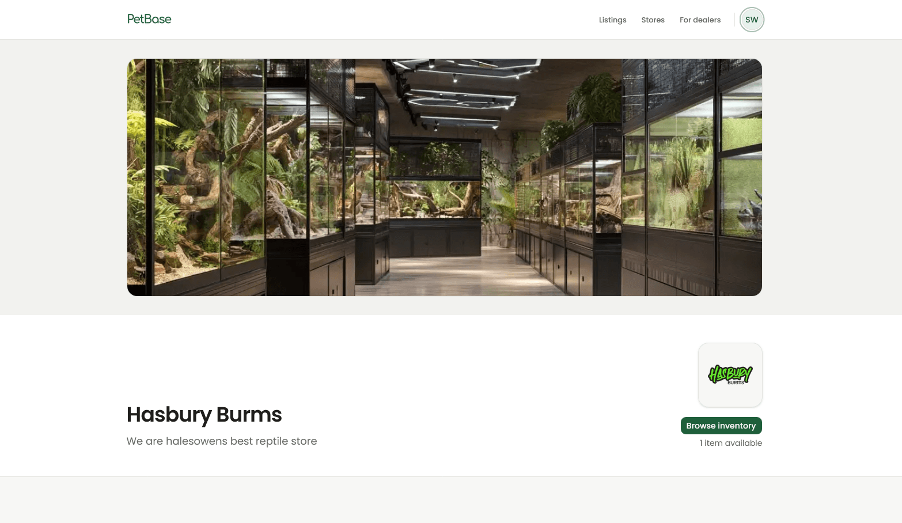This screenshot has height=523, width=902.
Task: Open the SW user avatar menu
Action: (752, 20)
